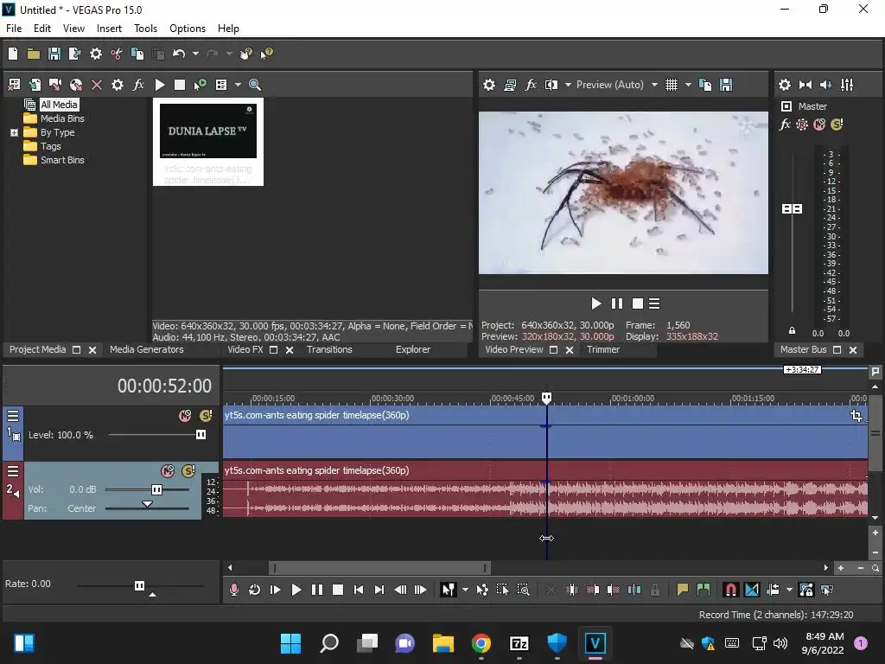This screenshot has width=885, height=664.
Task: Select the Media Bins folder
Action: coord(61,118)
